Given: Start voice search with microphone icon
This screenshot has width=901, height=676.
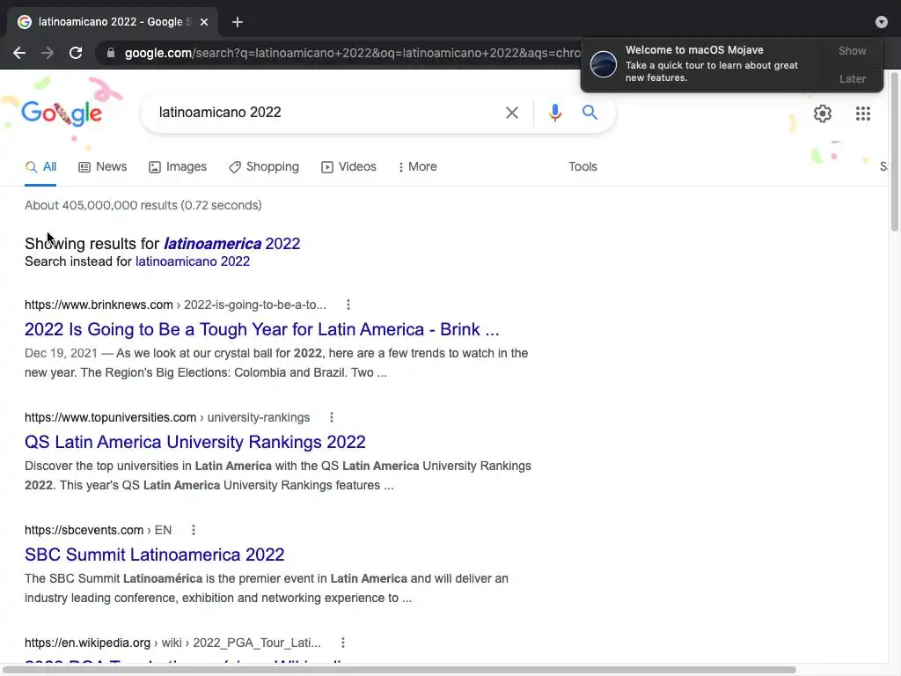Looking at the screenshot, I should pos(554,113).
